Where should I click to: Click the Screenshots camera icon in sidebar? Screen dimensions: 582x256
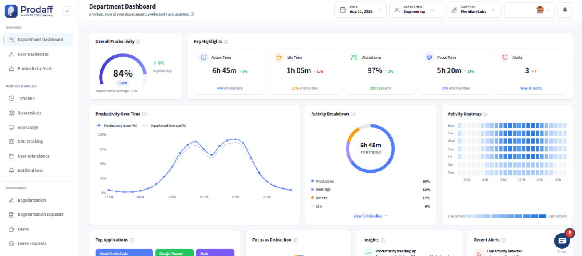(11, 113)
